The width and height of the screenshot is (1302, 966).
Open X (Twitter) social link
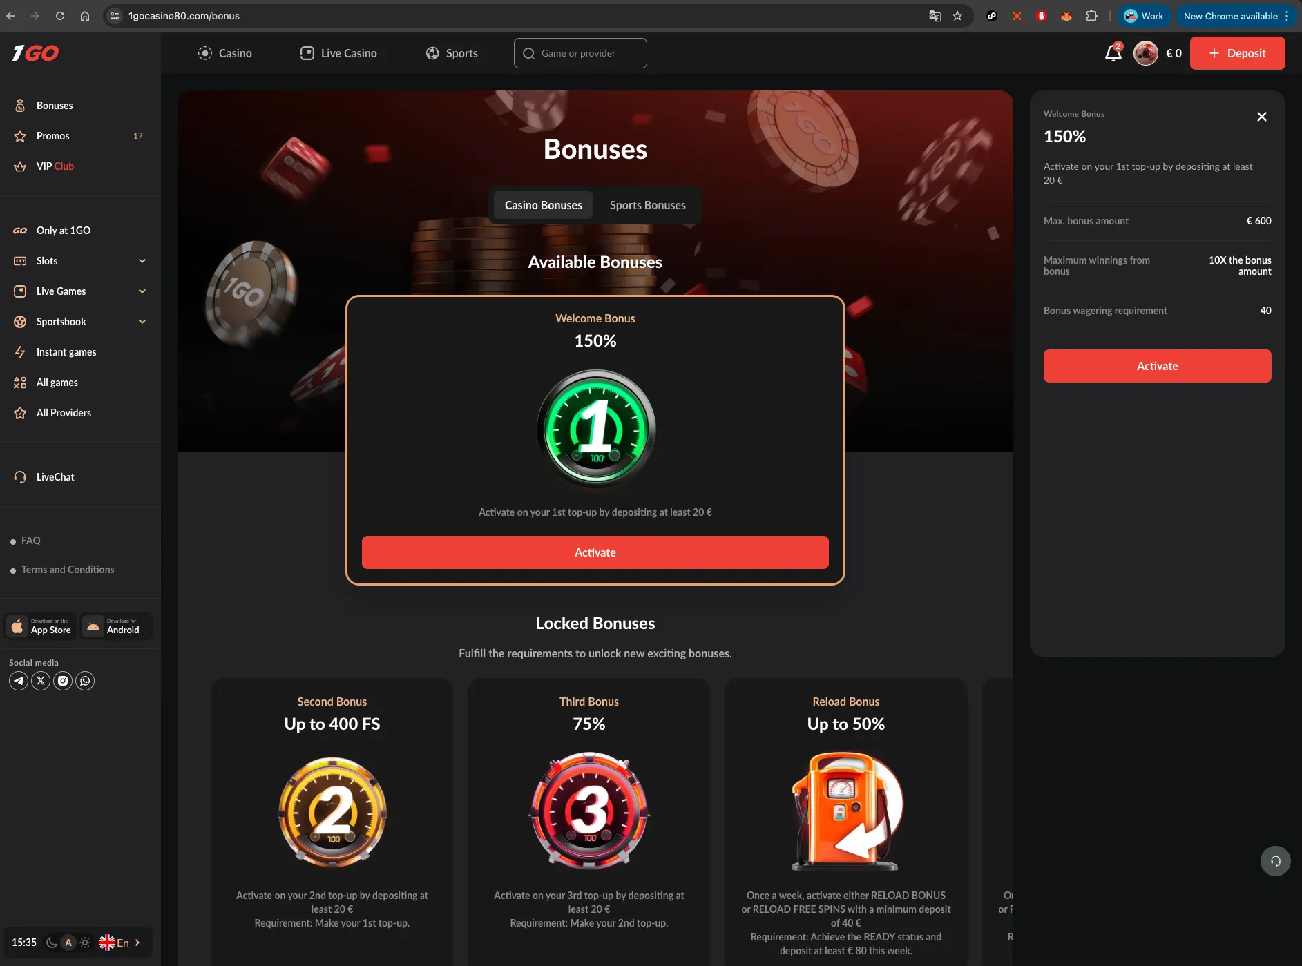coord(41,681)
